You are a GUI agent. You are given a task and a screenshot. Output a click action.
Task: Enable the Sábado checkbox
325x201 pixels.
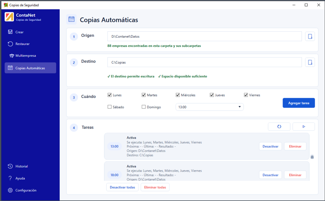(110, 107)
